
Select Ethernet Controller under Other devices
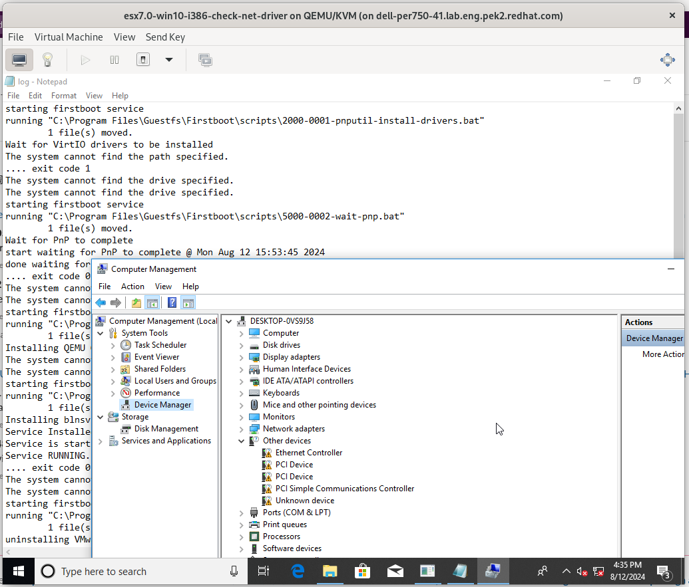click(x=308, y=453)
